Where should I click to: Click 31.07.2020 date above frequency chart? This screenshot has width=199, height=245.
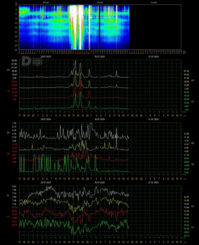(x=154, y=182)
